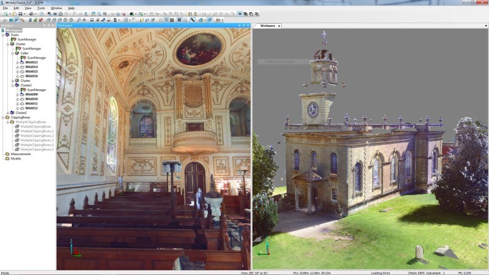Click the diagonal line measure icon

(193, 20)
